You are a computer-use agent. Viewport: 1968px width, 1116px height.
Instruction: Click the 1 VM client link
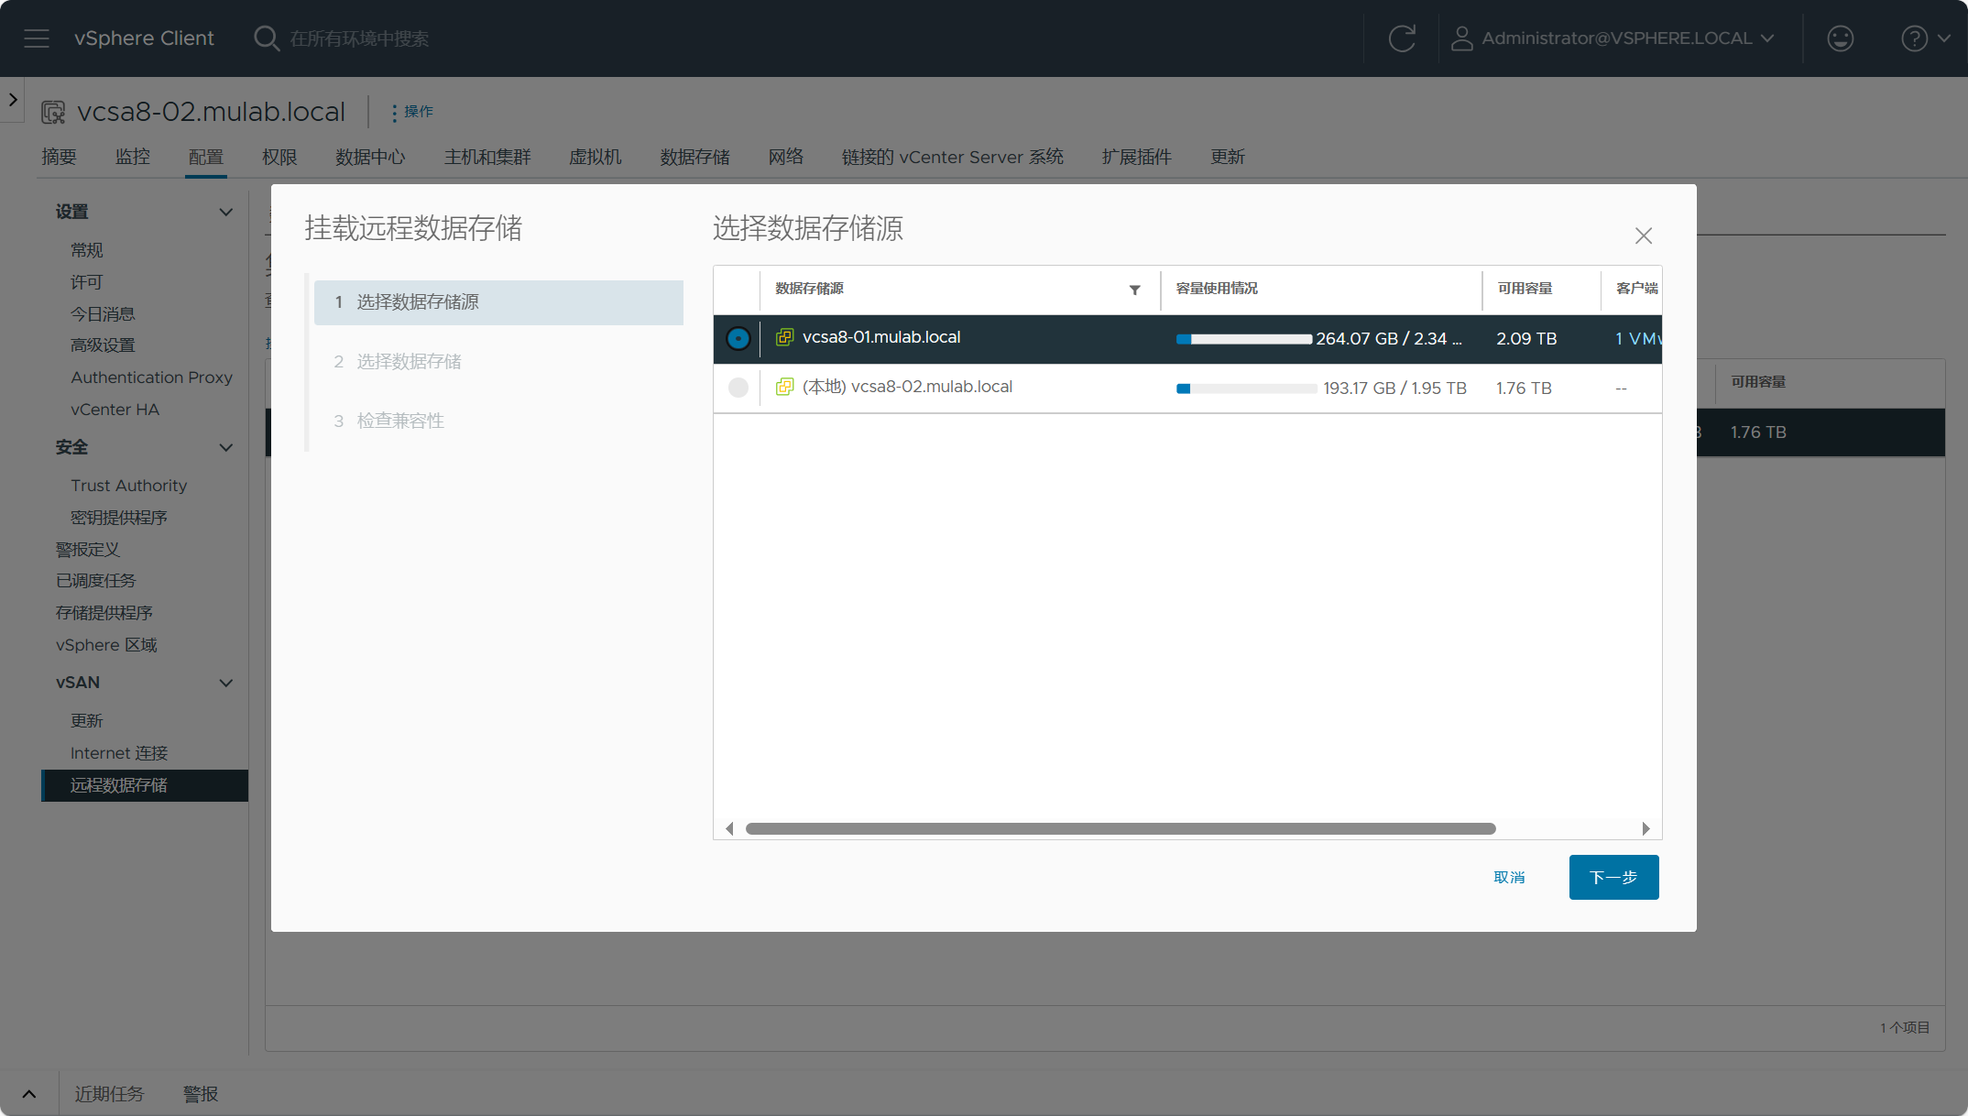pos(1637,338)
